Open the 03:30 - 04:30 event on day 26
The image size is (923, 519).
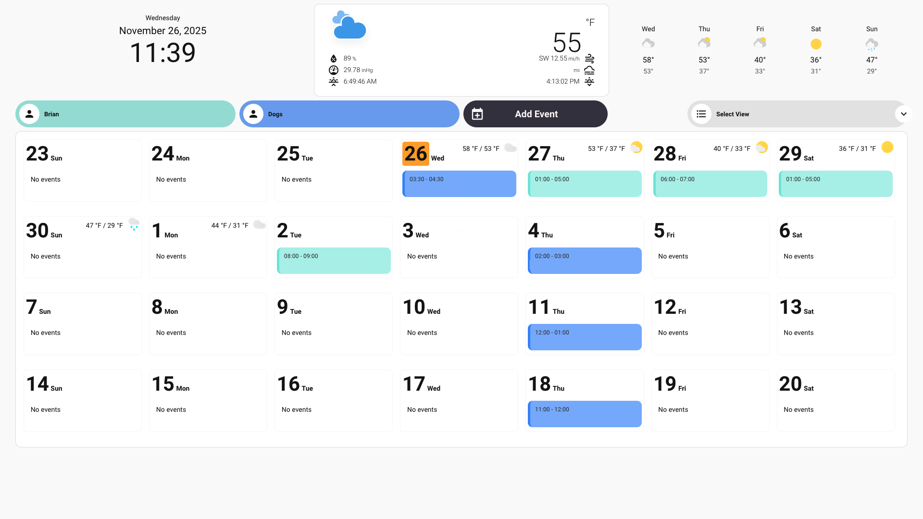pos(459,184)
